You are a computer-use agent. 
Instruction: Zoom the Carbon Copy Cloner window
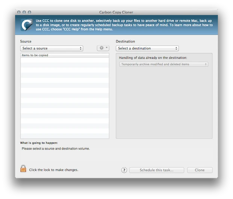pos(30,12)
